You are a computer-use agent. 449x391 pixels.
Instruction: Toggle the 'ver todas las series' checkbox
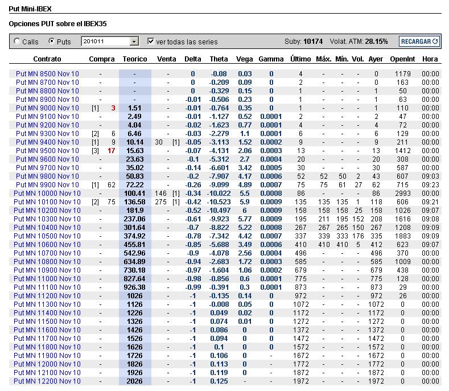[151, 41]
